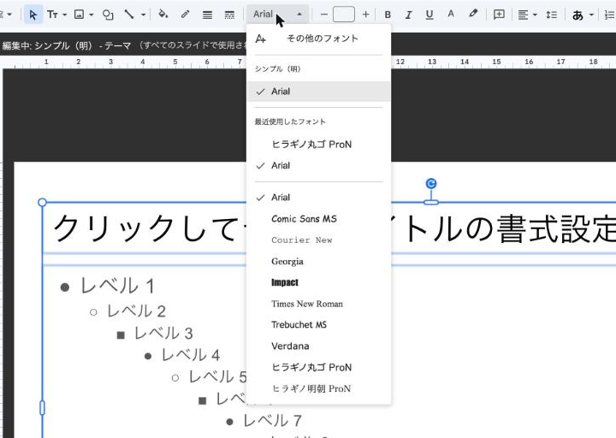Select Arial directly above Comic Sans MS

[318, 198]
